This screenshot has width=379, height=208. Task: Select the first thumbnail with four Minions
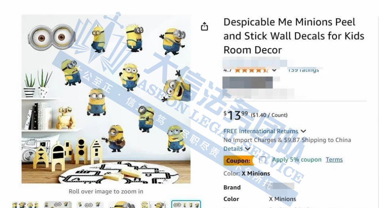[25, 204]
